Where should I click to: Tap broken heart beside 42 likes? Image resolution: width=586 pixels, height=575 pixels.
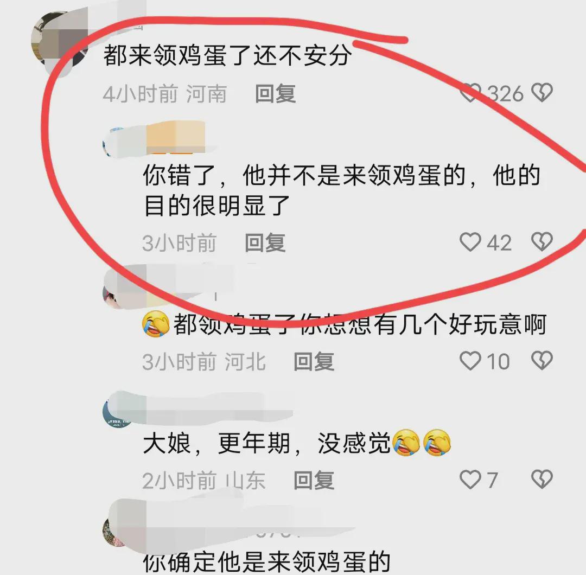[x=542, y=242]
